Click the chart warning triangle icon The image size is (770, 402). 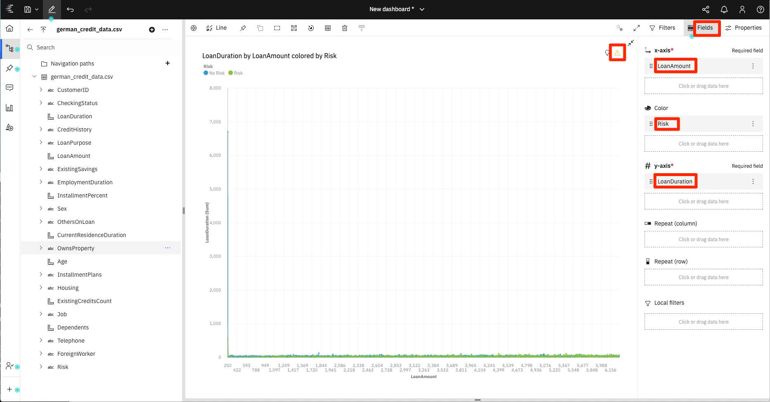(x=617, y=53)
